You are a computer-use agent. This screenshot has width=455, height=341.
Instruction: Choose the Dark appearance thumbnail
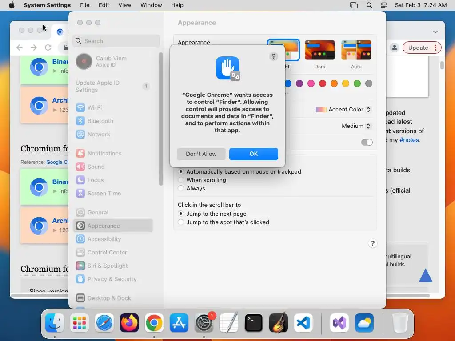click(320, 50)
